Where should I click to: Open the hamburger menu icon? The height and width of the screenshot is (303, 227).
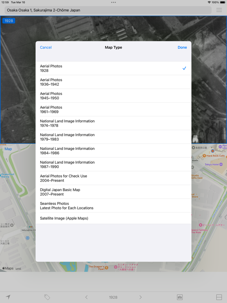click(219, 10)
